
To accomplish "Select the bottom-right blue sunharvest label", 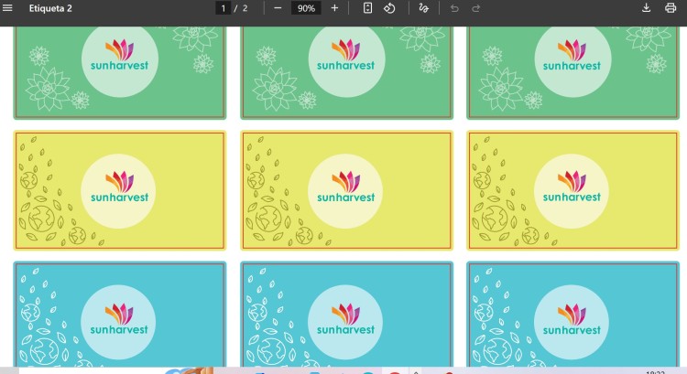I will (x=572, y=314).
